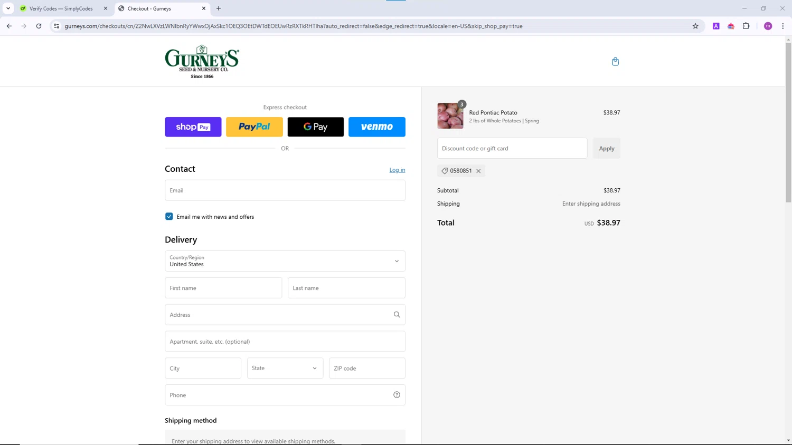This screenshot has width=792, height=445.
Task: Choose PayPal express checkout
Action: coord(254,127)
